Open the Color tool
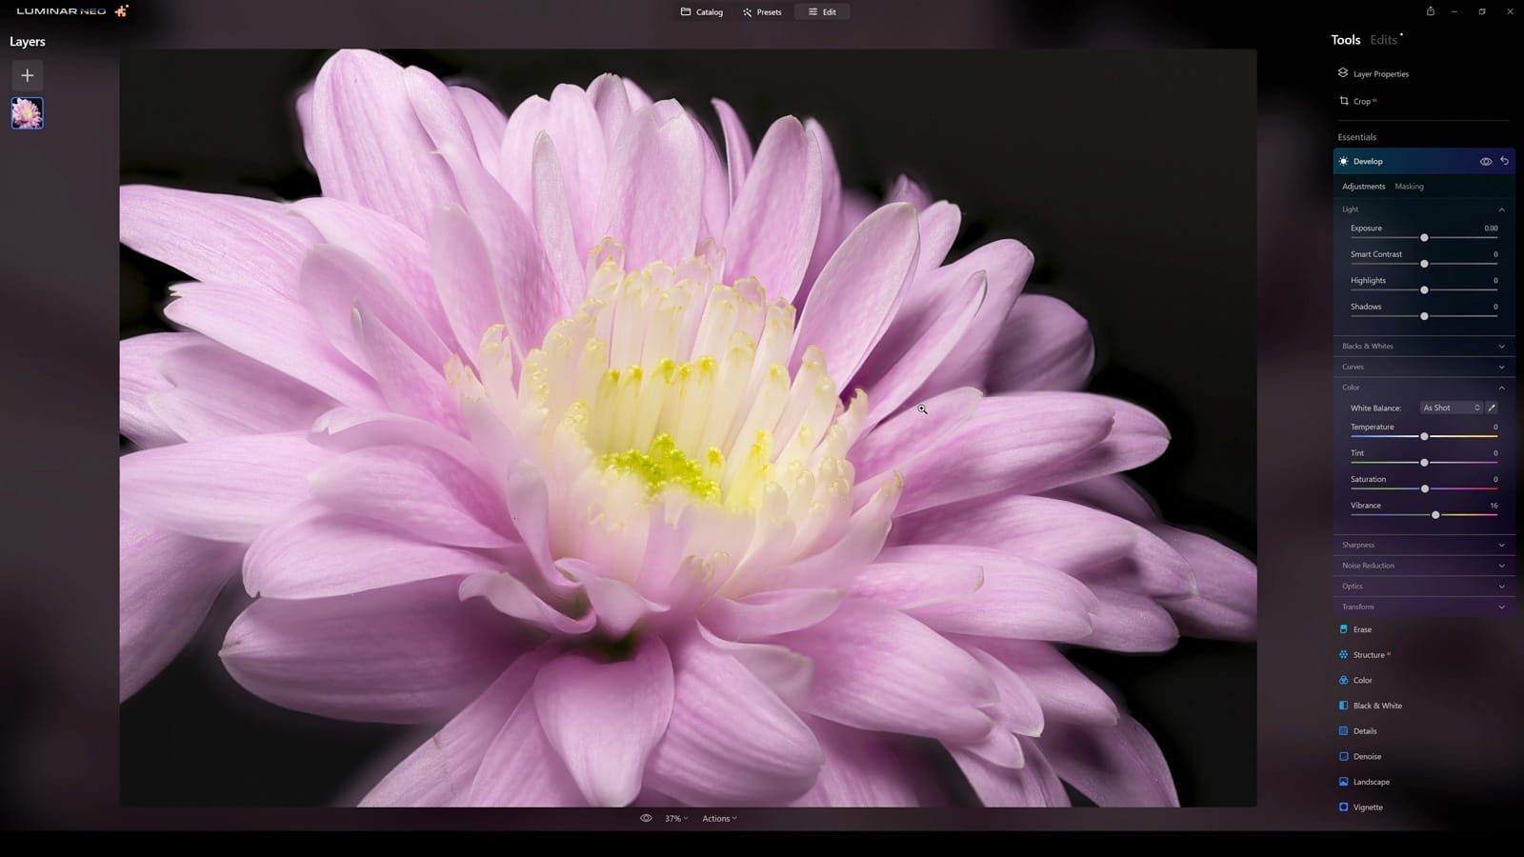Screen dimensions: 1524x857 coord(1355,680)
